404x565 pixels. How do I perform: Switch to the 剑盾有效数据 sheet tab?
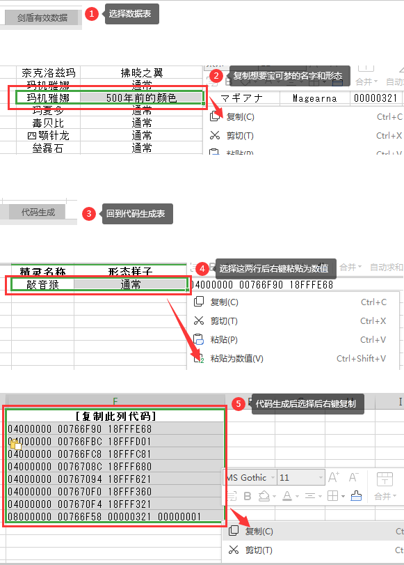42,17
